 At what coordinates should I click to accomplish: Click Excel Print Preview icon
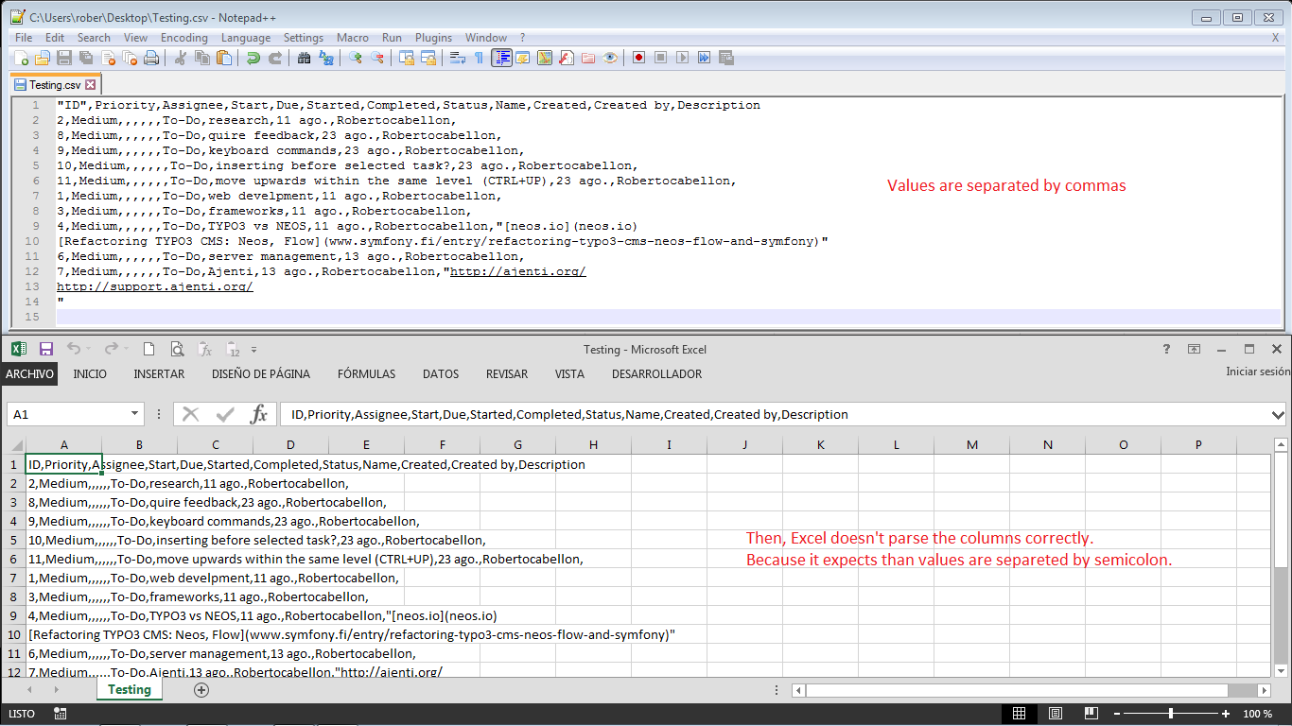(177, 349)
